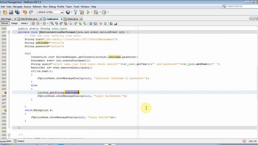
Task: Click the Next Bookmark icon
Action: [x=80, y=23]
